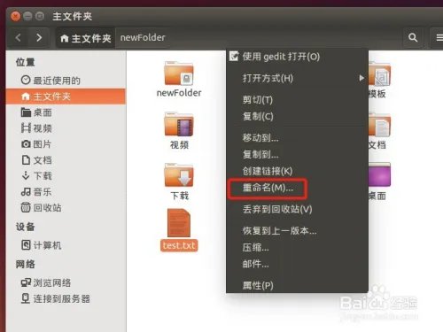Choose 压缩... in the context menu
The image size is (443, 332).
click(x=297, y=247)
